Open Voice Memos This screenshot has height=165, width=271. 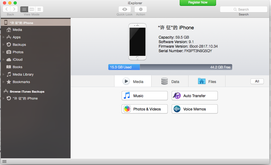(195, 109)
